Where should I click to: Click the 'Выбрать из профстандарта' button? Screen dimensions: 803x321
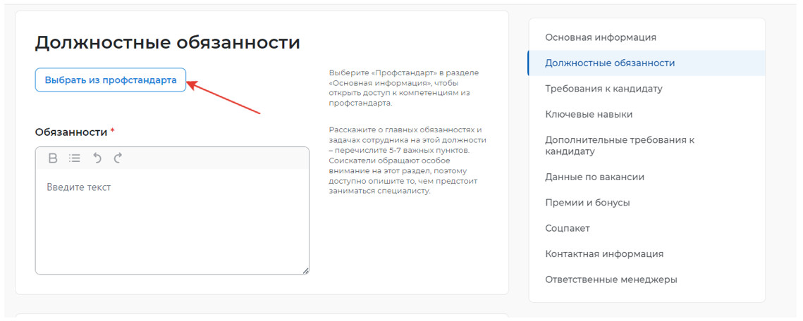111,80
